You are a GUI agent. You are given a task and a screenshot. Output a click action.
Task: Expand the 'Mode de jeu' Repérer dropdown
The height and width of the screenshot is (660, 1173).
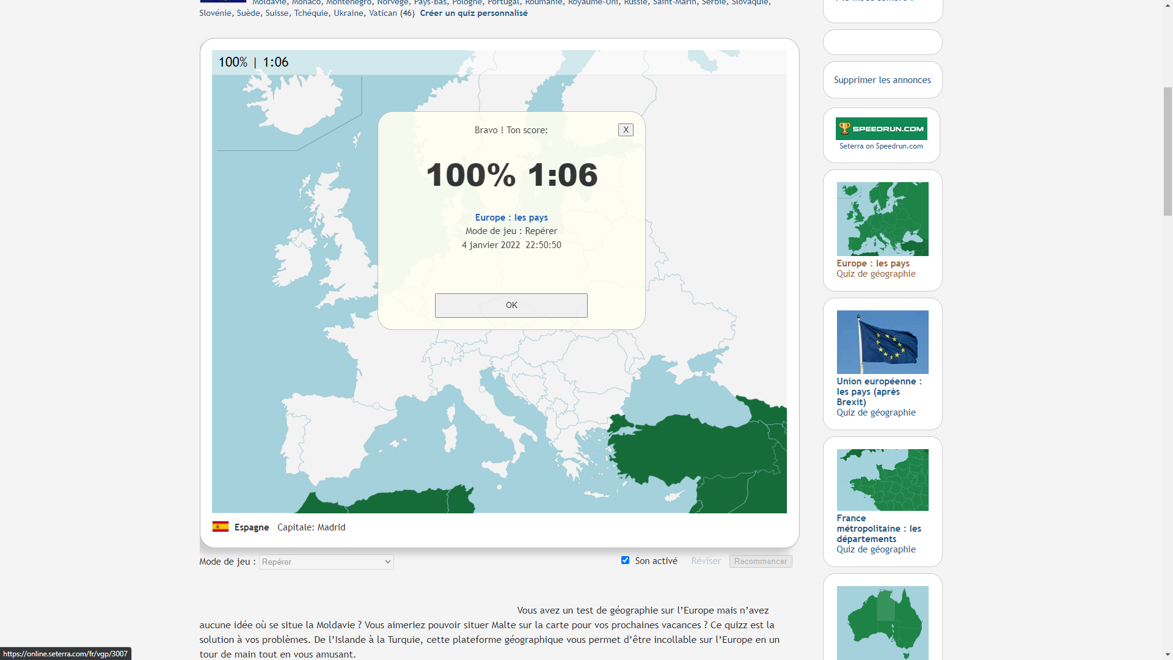(x=326, y=562)
